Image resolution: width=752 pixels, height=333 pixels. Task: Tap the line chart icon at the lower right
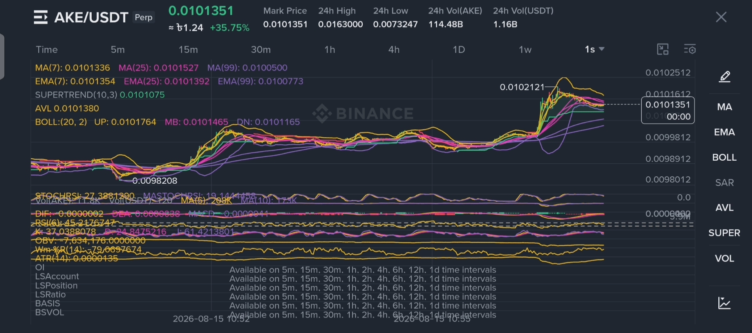pyautogui.click(x=725, y=303)
